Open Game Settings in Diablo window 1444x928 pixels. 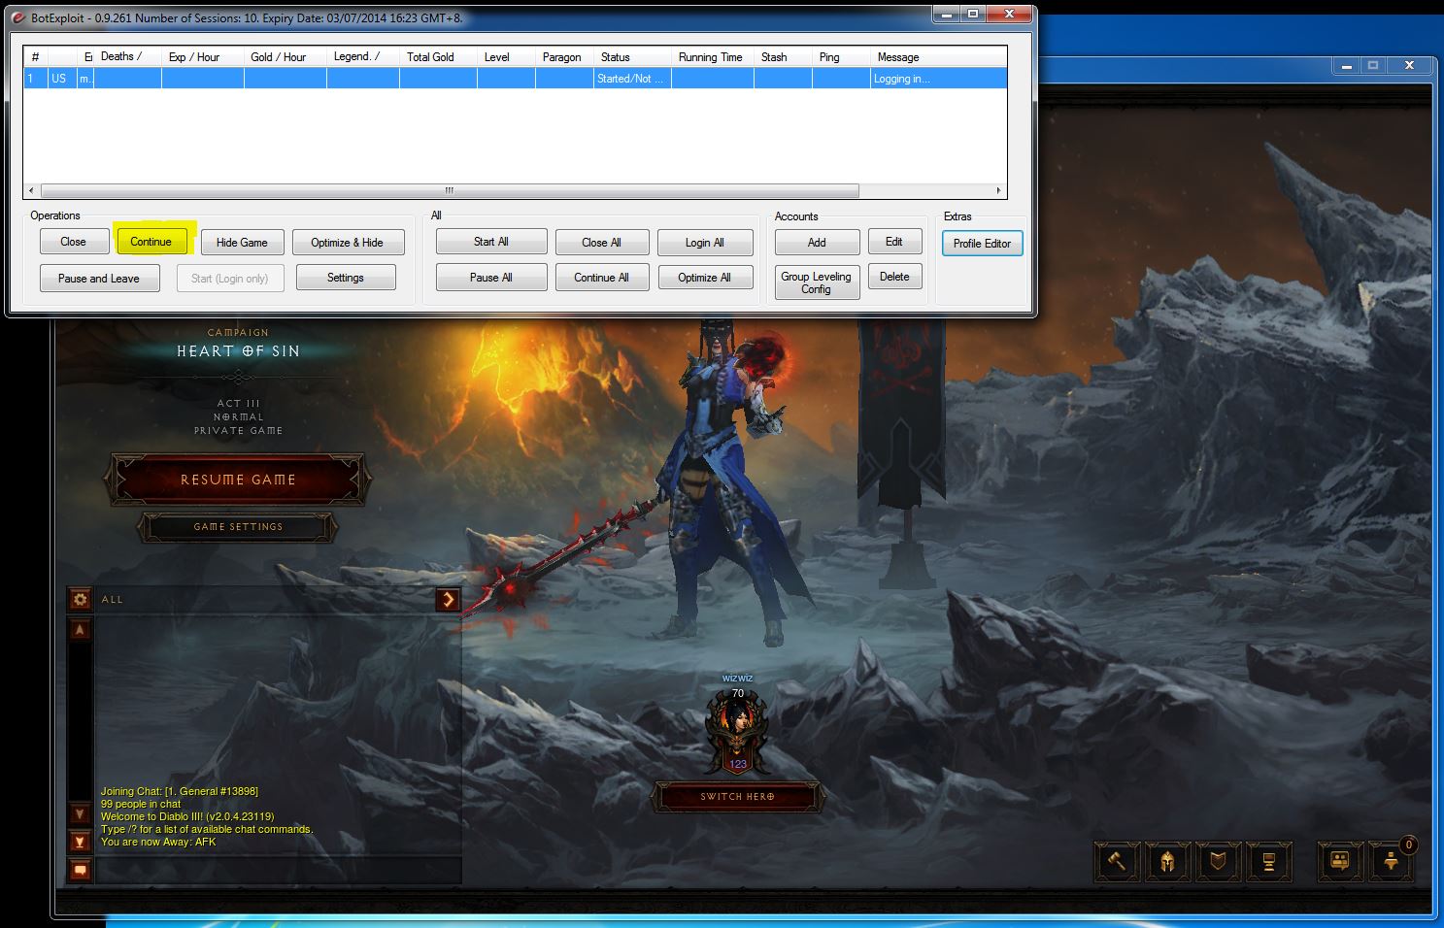click(x=238, y=527)
